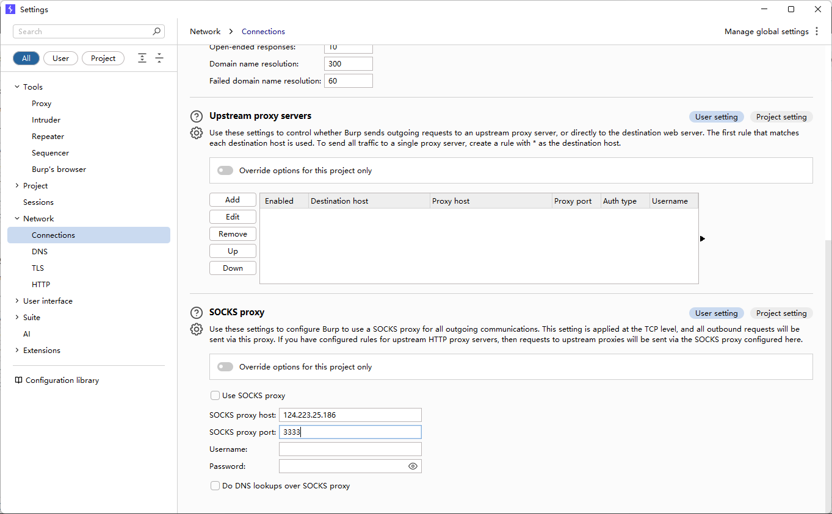Open the gear options for SOCKS proxy
Screen dimensions: 832x514
click(x=196, y=329)
